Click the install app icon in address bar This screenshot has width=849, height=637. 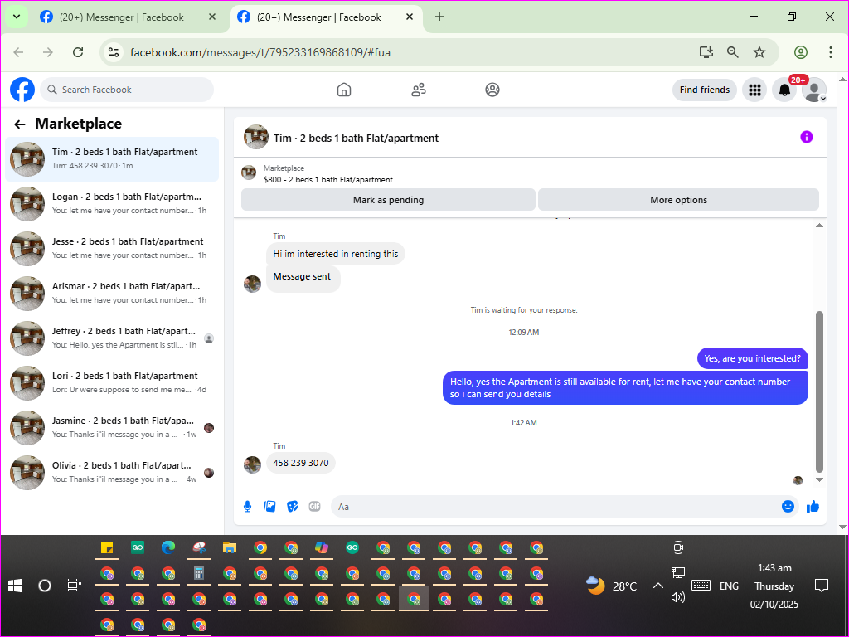[x=706, y=52]
